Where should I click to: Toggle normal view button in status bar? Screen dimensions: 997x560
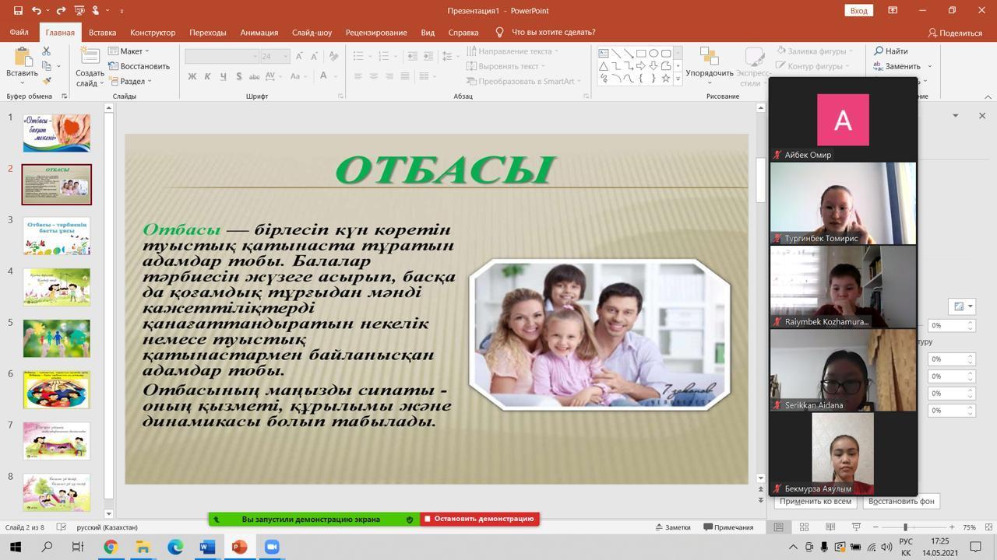click(x=778, y=527)
